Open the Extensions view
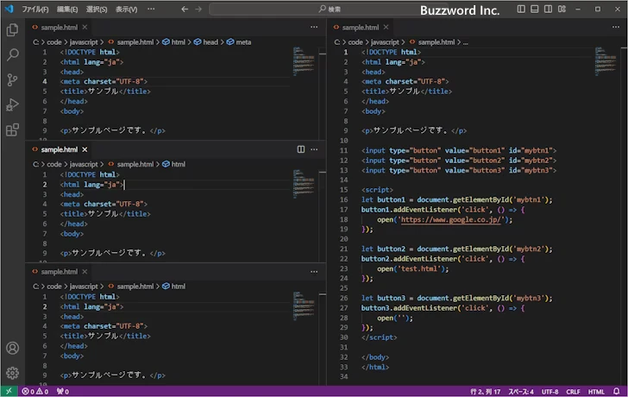The width and height of the screenshot is (628, 397). 12,130
